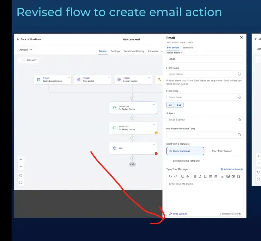
Task: Add step with plus above Send Email
Action: 132,98
